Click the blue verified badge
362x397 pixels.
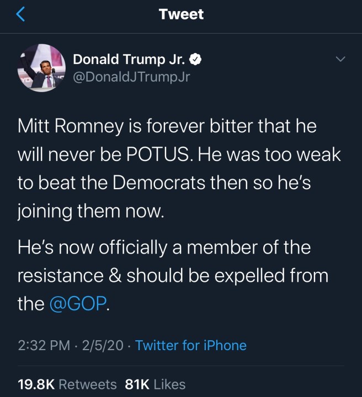click(195, 60)
